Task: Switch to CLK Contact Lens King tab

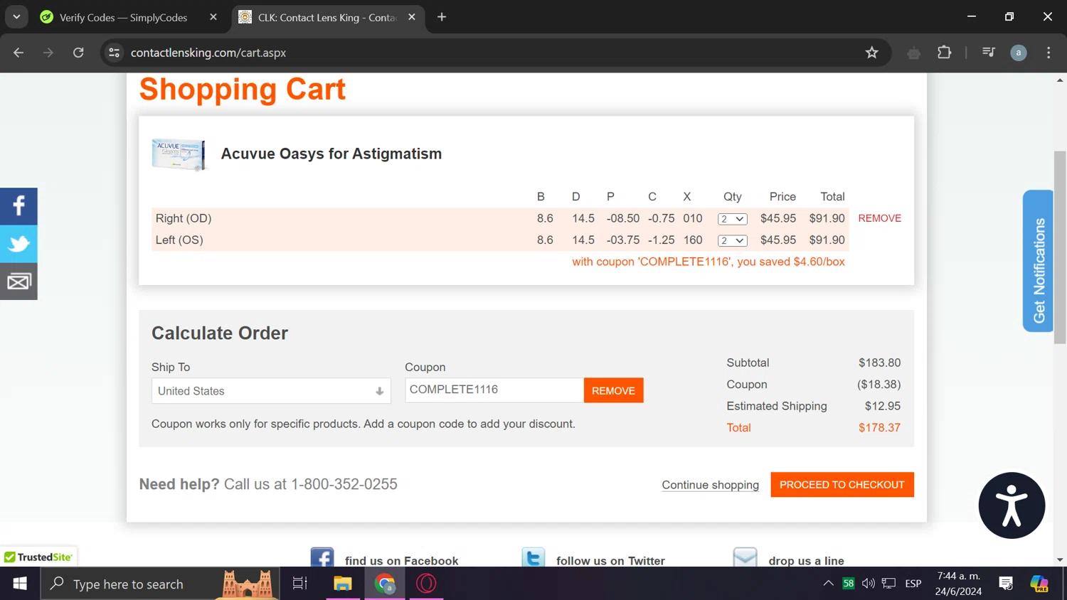Action: (327, 17)
